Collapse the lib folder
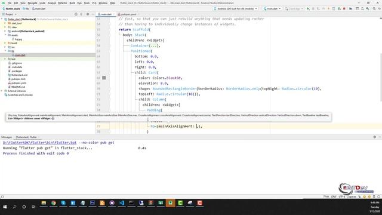The height and width of the screenshot is (215, 382). (x=5, y=51)
